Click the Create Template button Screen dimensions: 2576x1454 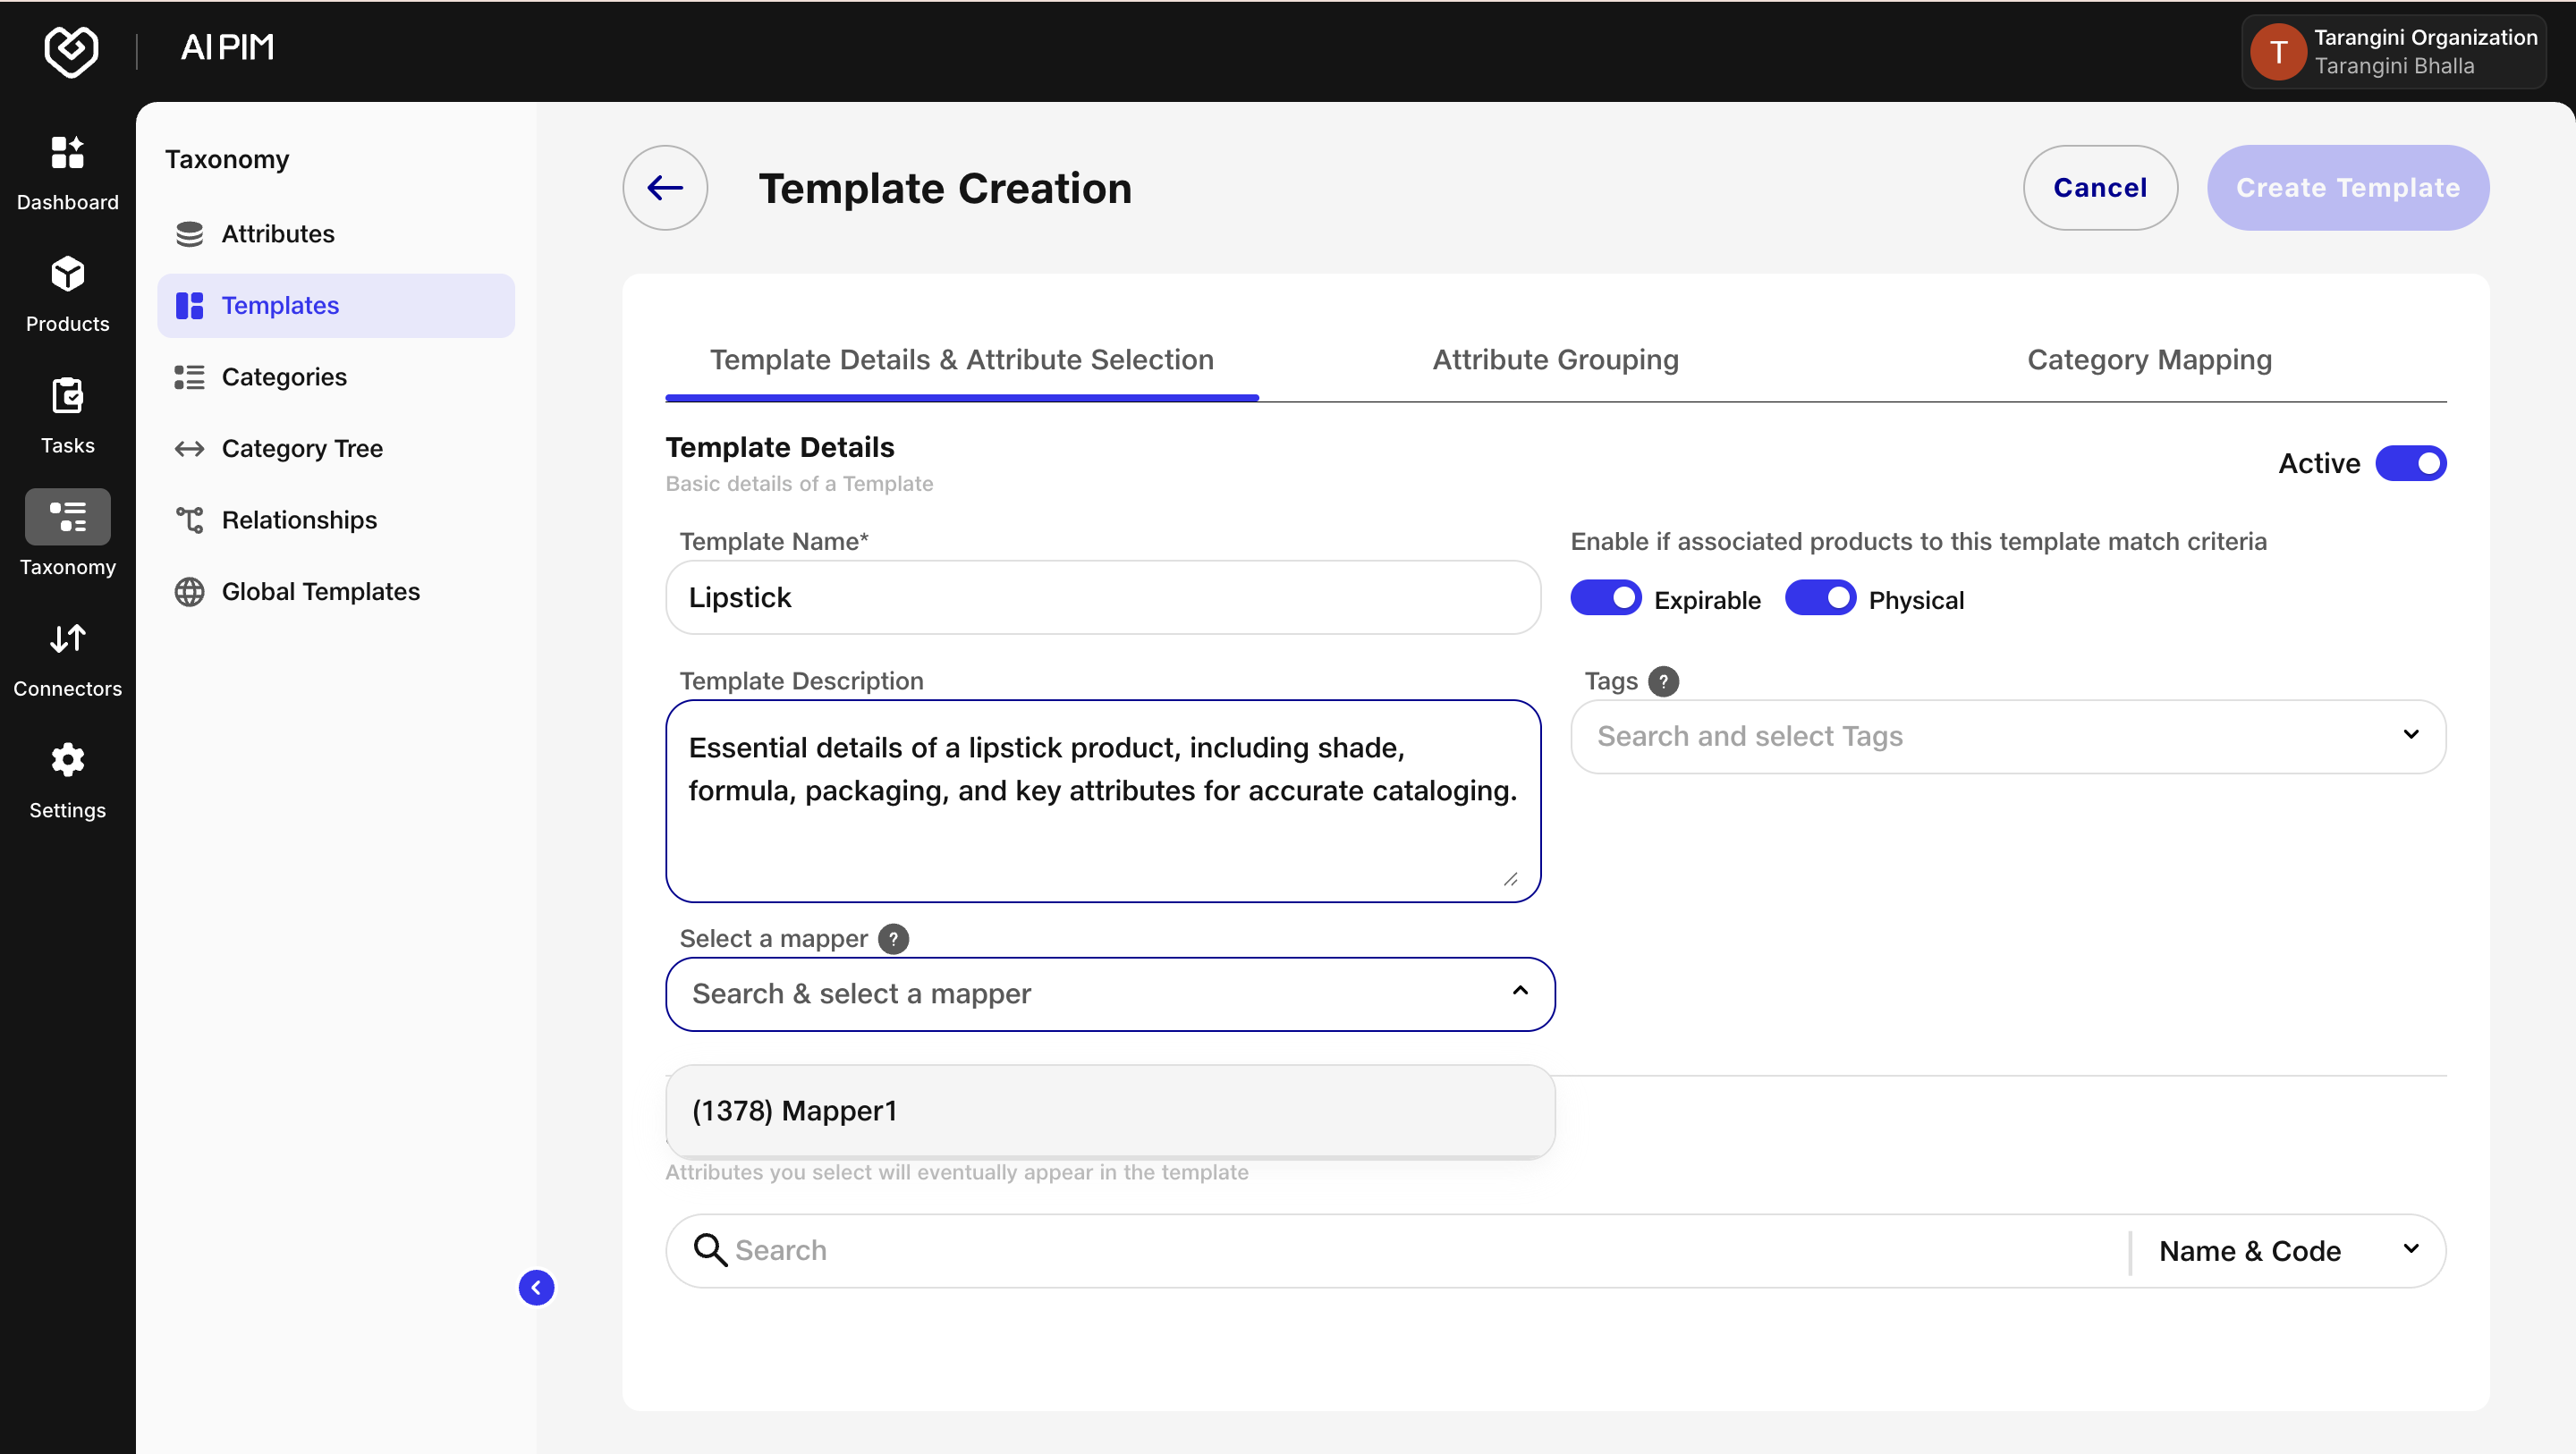[x=2348, y=188]
